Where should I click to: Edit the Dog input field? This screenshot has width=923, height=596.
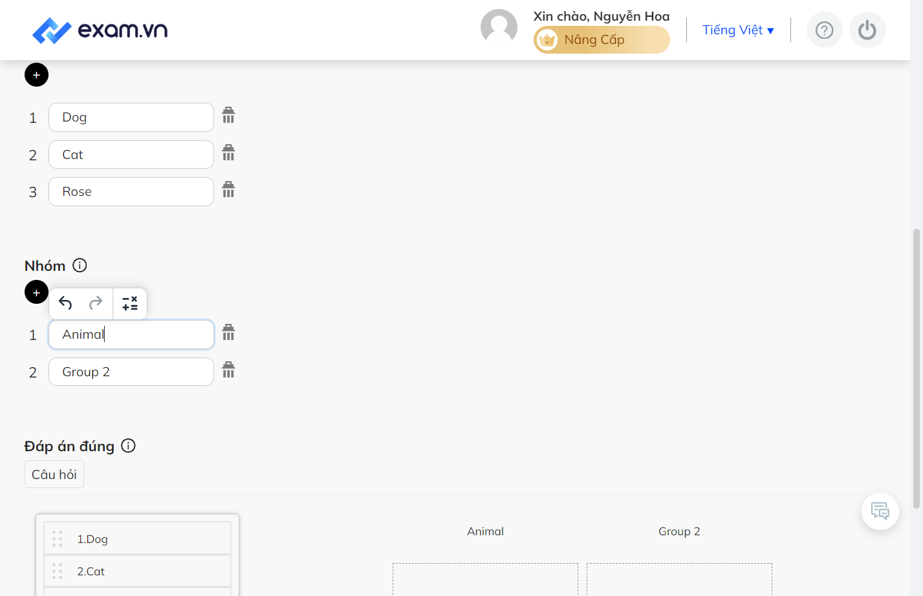click(x=131, y=117)
